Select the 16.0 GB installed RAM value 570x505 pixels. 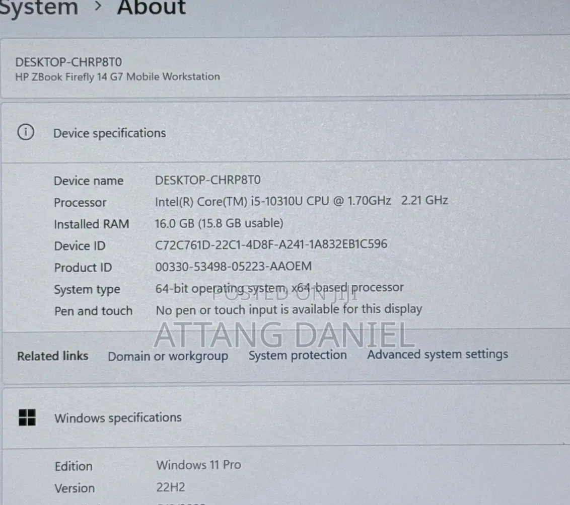[x=219, y=223]
